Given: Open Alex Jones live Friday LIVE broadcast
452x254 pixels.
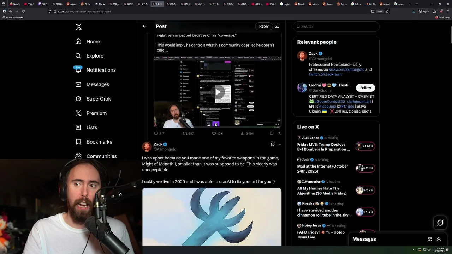Looking at the screenshot, I should click(x=323, y=147).
